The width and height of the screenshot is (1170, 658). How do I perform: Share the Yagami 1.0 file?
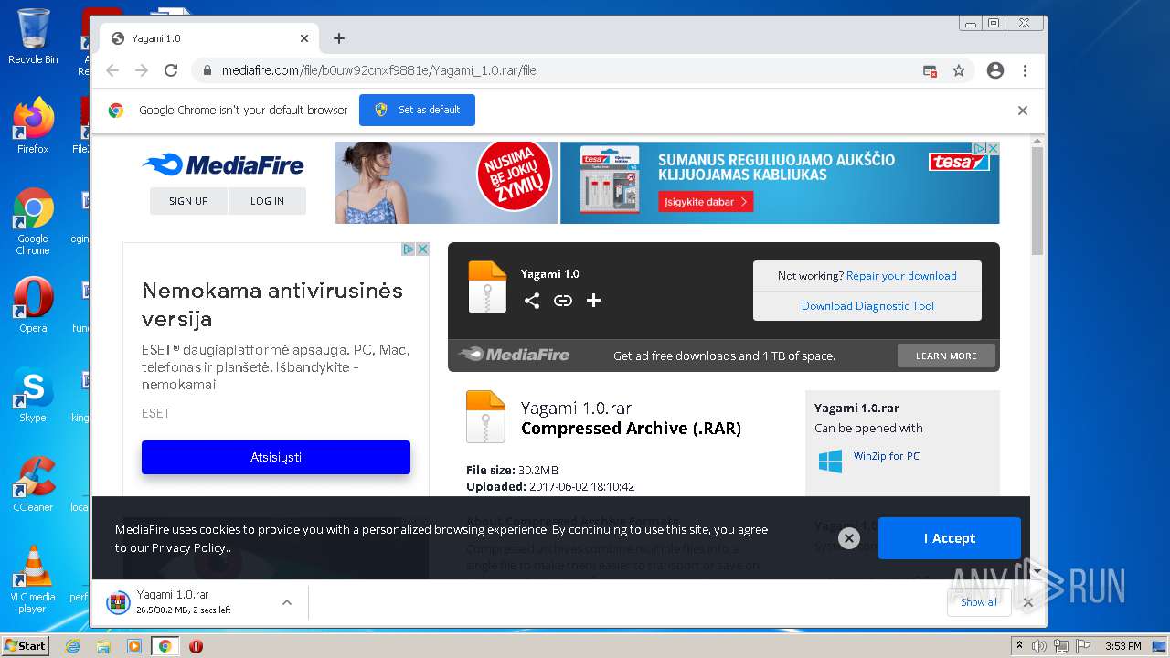click(x=532, y=301)
